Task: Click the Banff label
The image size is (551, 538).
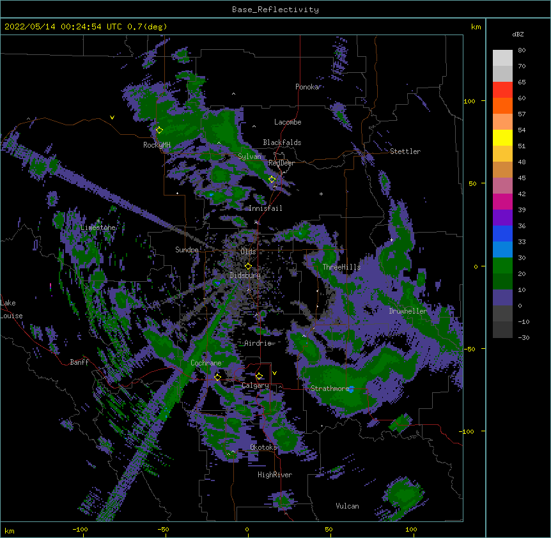Action: pyautogui.click(x=79, y=362)
